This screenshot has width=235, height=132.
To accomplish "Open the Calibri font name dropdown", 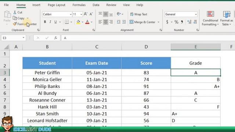I will (70, 14).
